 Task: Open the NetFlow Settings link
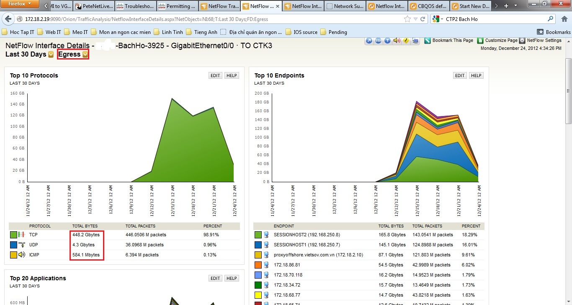point(544,40)
